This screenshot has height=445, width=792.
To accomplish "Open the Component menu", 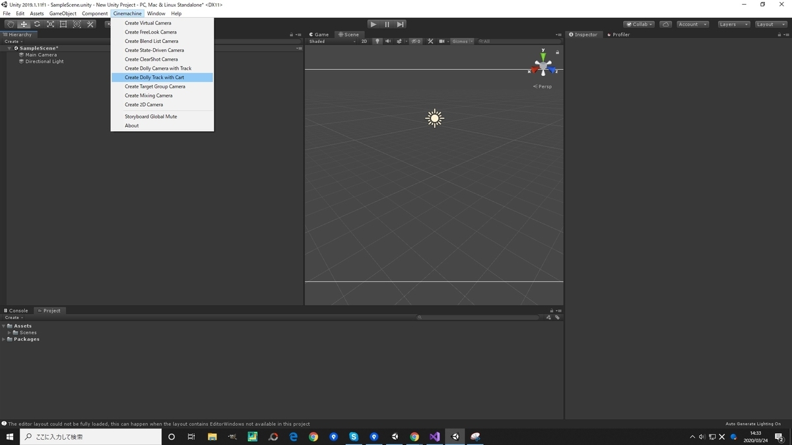I will tap(94, 13).
